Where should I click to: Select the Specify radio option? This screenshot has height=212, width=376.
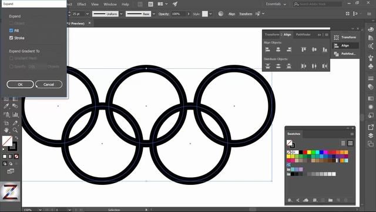11,67
